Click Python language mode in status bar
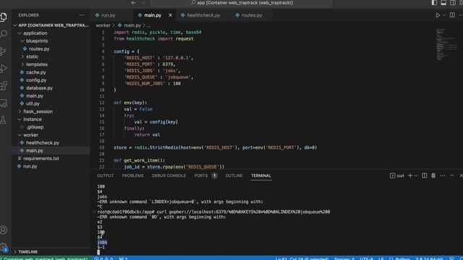The image size is (463, 260). 402,259
